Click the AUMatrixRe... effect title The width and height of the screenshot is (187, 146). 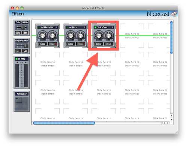pos(48,27)
